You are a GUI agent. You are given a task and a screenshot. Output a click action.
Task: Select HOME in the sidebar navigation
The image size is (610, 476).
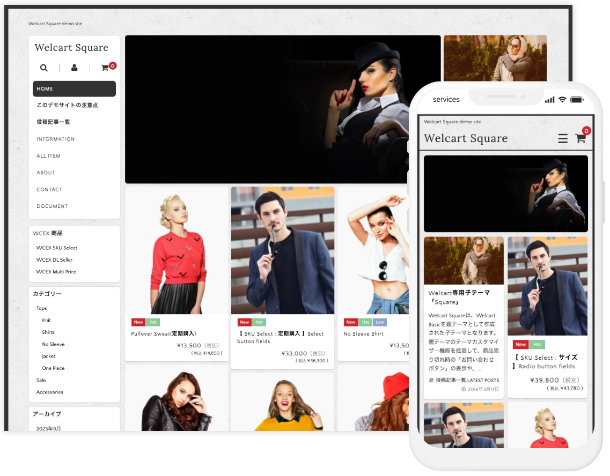point(45,88)
